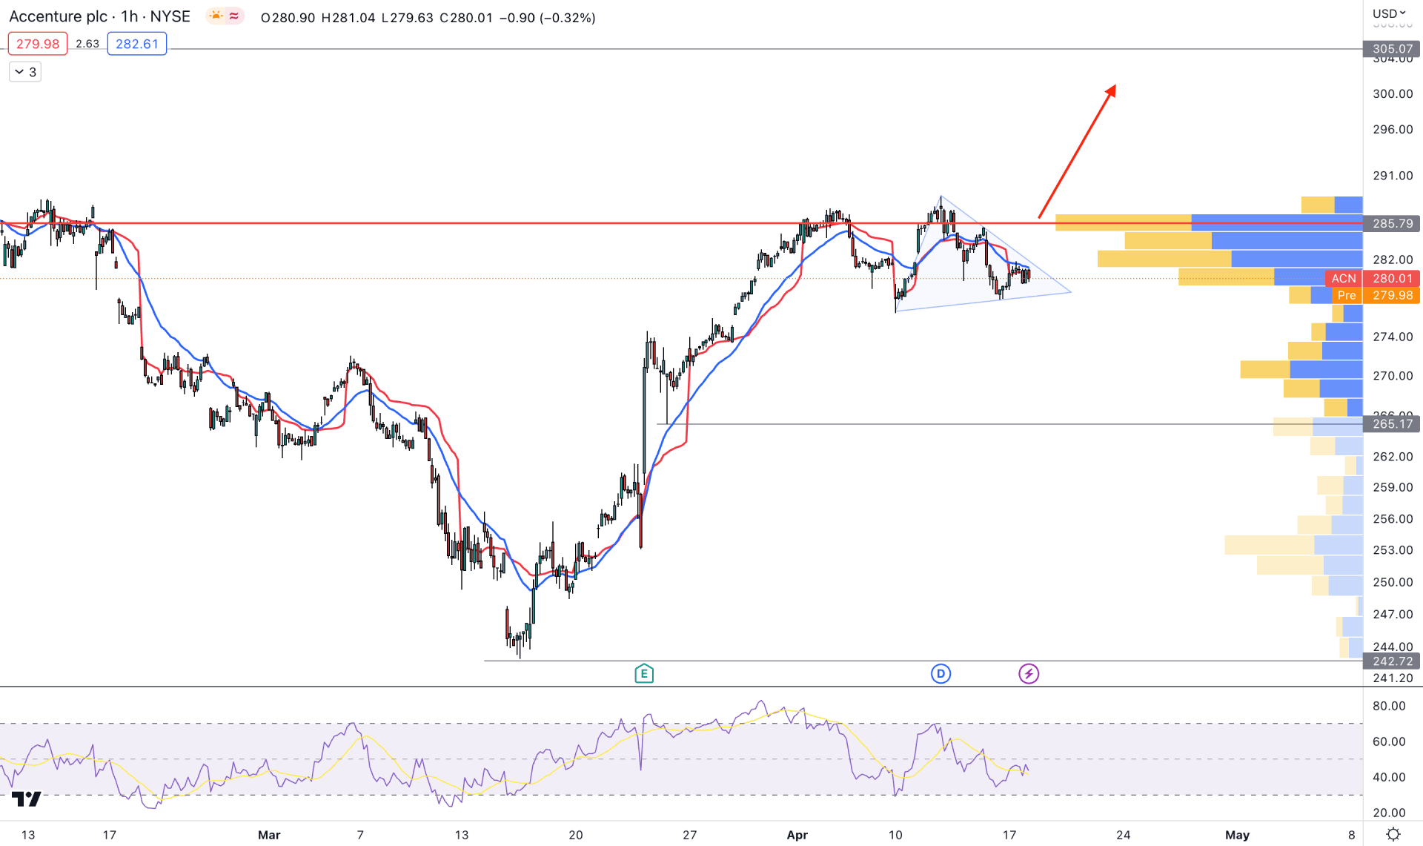1423x846 pixels.
Task: Click the Apr date axis label
Action: point(797,835)
